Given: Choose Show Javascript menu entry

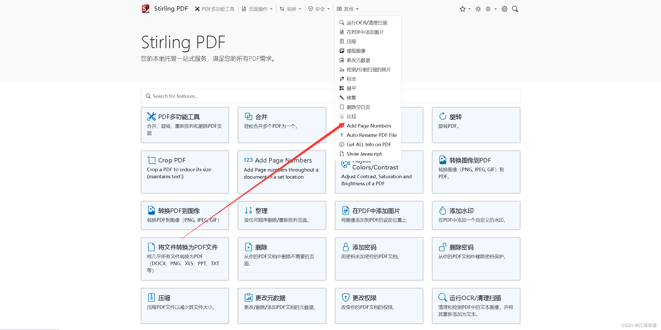Looking at the screenshot, I should (368, 154).
